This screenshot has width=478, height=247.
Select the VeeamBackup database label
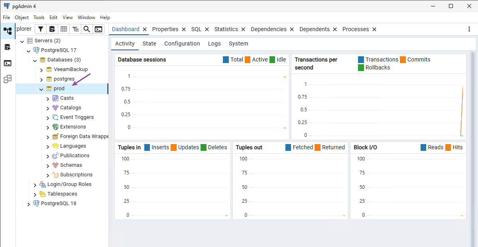point(71,69)
